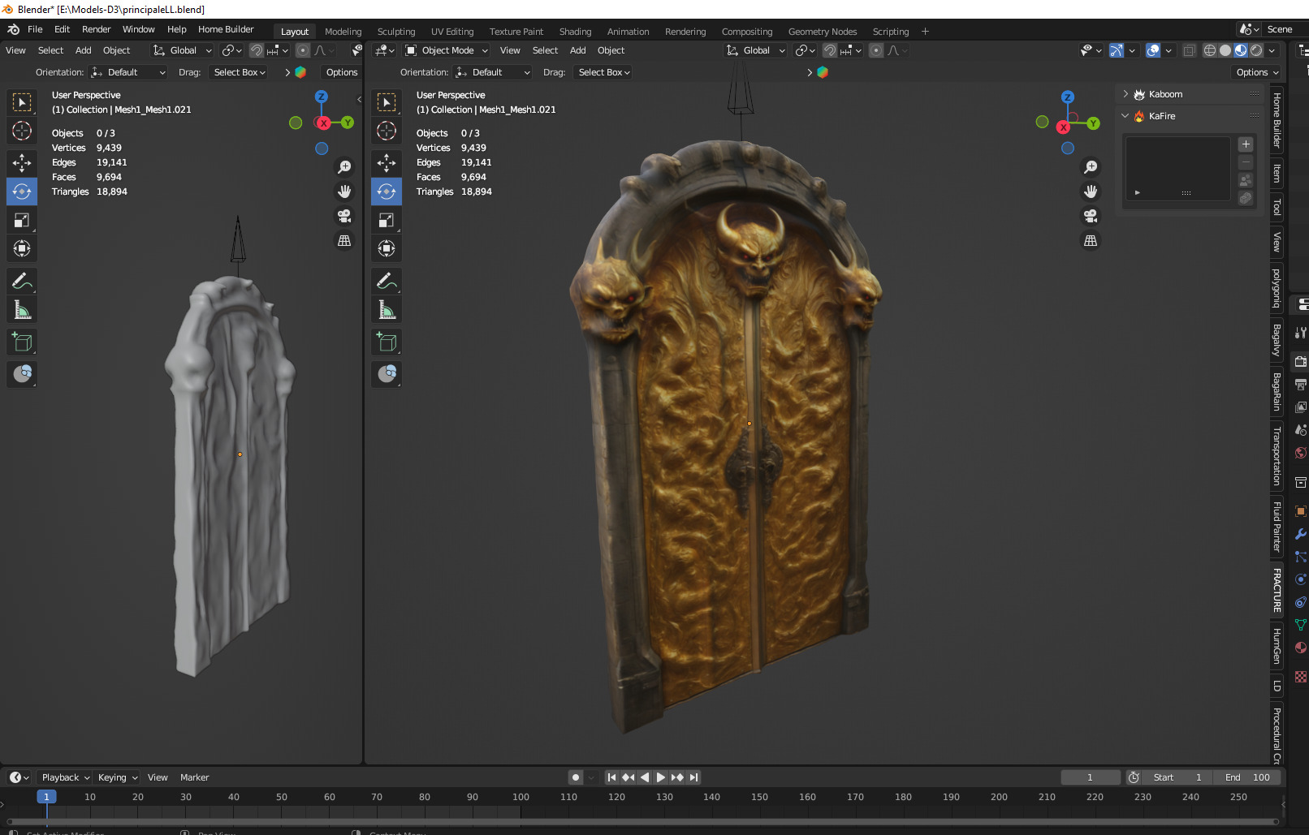The height and width of the screenshot is (835, 1309).
Task: Click Options button in right viewport
Action: click(x=1256, y=72)
